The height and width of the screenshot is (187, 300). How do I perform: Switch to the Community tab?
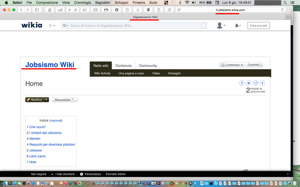[x=148, y=65]
